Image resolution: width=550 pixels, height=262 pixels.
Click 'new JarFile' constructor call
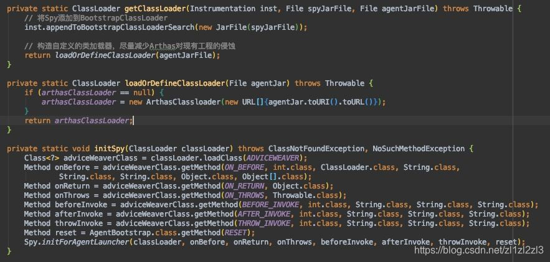[223, 27]
